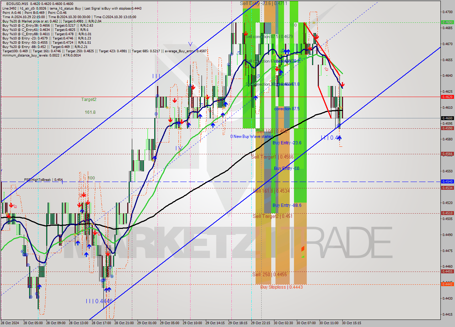Click the black 0.4600 current price tag
The height and width of the screenshot is (327, 455).
coord(447,118)
